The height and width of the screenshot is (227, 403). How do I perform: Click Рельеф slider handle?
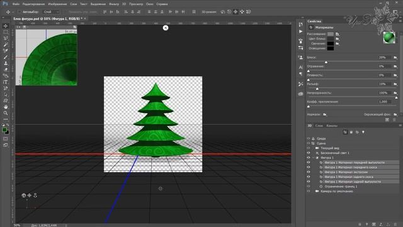click(x=317, y=88)
